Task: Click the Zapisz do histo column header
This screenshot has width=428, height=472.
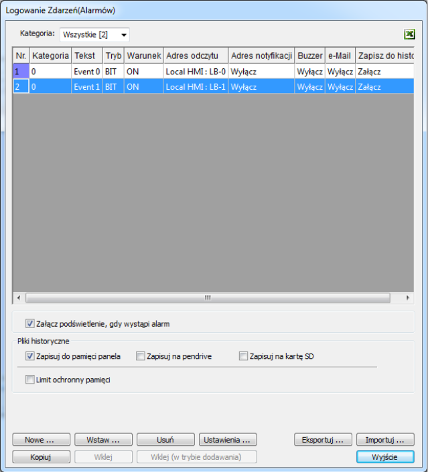Action: [384, 56]
